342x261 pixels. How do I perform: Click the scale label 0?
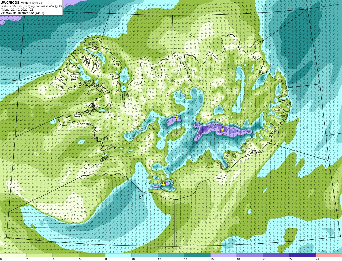(x=1, y=259)
